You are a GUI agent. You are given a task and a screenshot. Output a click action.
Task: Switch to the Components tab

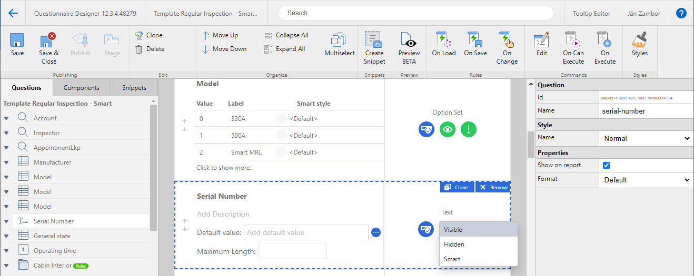pyautogui.click(x=81, y=88)
